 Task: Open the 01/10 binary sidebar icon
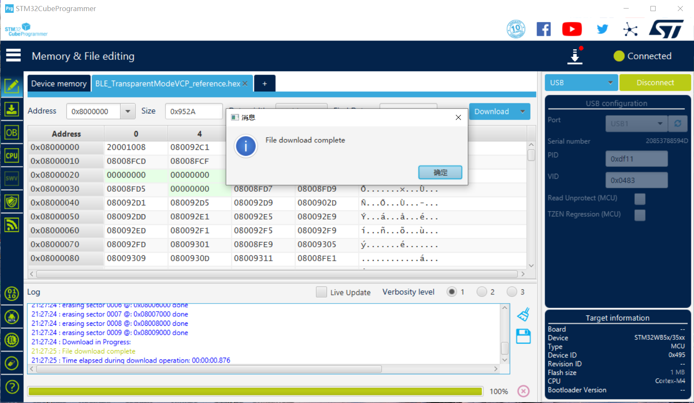click(12, 294)
